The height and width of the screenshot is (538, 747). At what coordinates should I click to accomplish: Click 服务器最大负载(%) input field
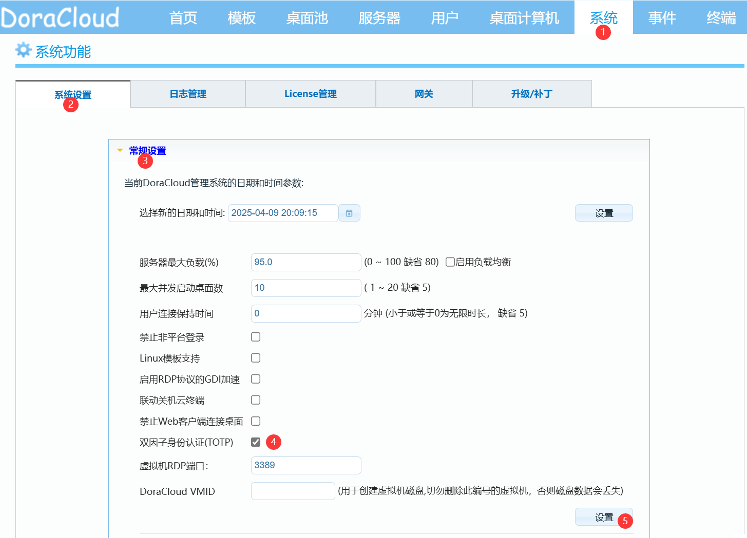point(306,262)
